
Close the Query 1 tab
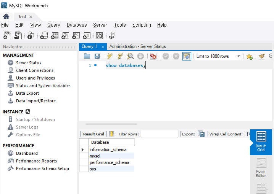103,47
